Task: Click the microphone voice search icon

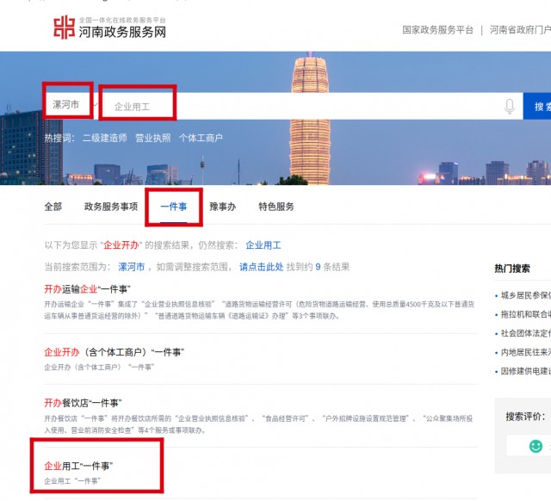Action: (x=509, y=107)
